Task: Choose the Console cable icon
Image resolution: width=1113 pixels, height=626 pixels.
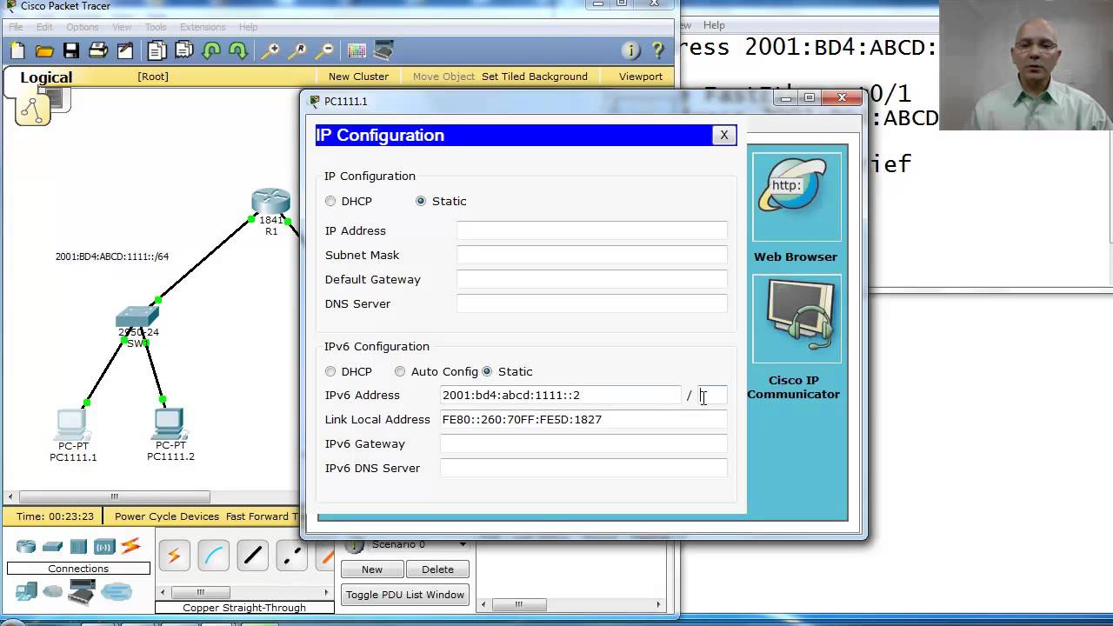Action: (213, 556)
